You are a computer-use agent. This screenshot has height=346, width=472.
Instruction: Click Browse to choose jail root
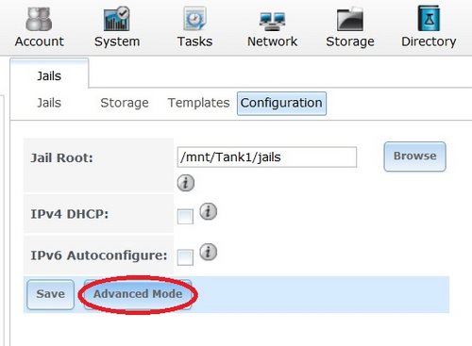click(x=414, y=157)
